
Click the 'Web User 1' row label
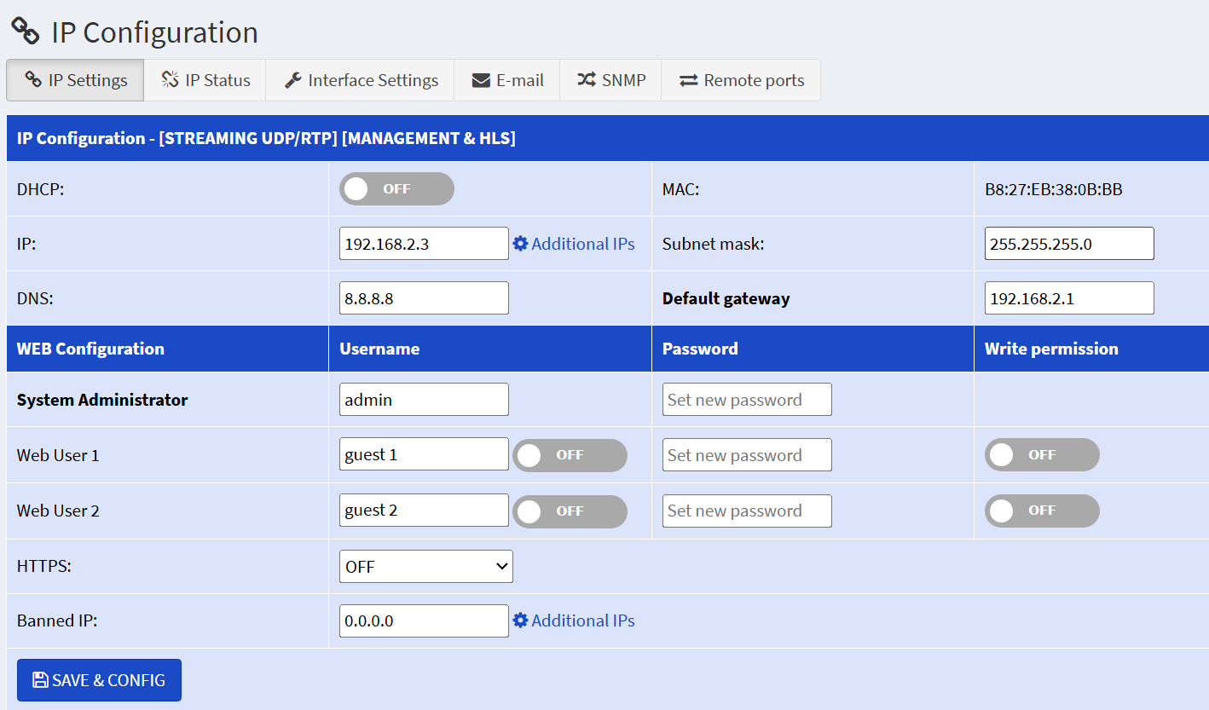click(58, 455)
